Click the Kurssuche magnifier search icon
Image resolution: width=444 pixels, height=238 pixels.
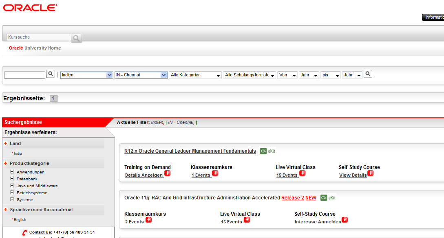pos(76,38)
